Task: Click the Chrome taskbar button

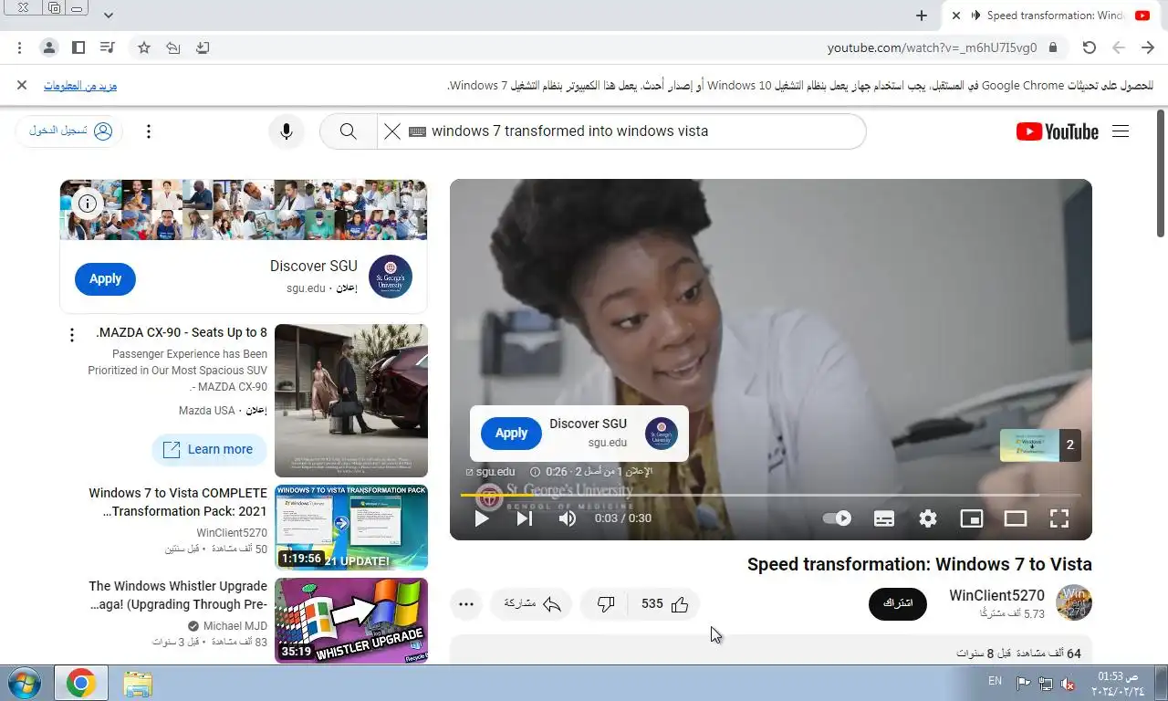Action: [x=81, y=683]
